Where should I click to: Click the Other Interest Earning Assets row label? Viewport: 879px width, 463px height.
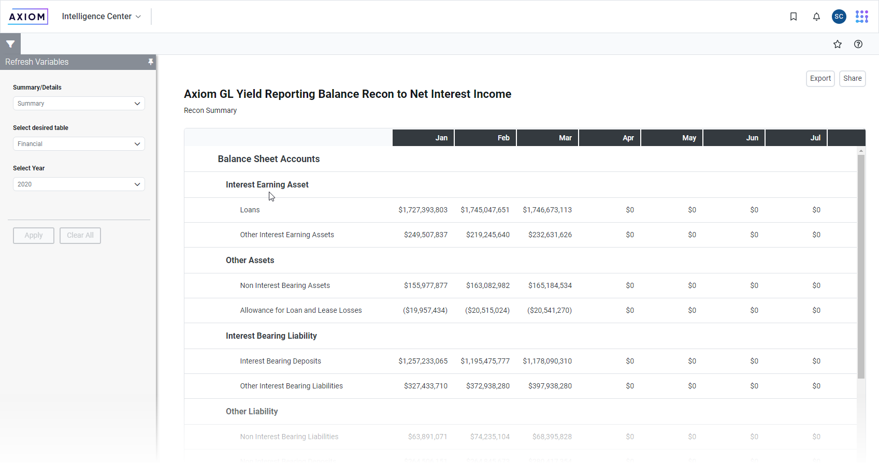(x=287, y=235)
